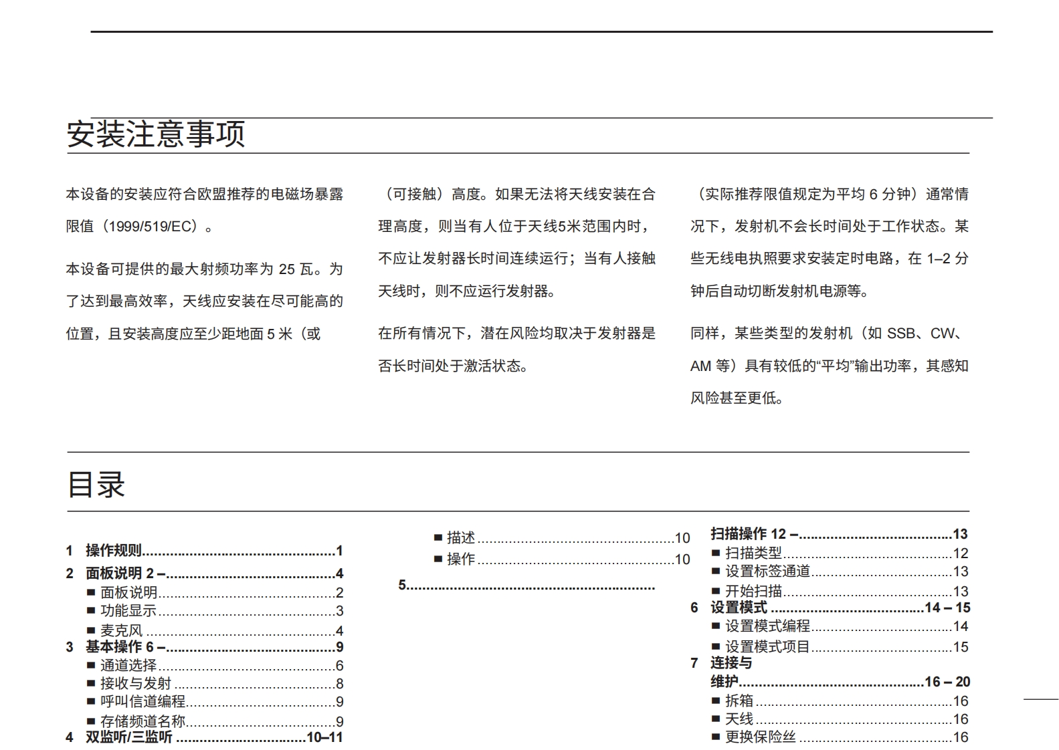Click the 目录 section heading

click(x=96, y=485)
